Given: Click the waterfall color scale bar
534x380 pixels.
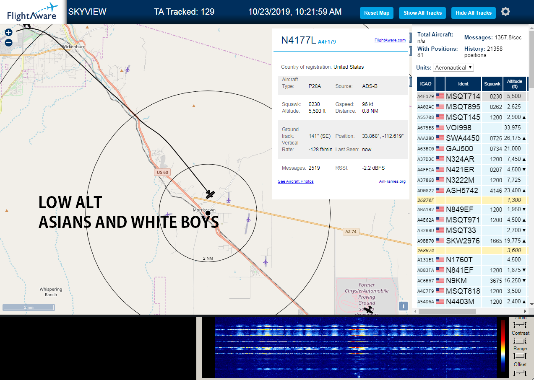Looking at the screenshot, I should (x=503, y=346).
